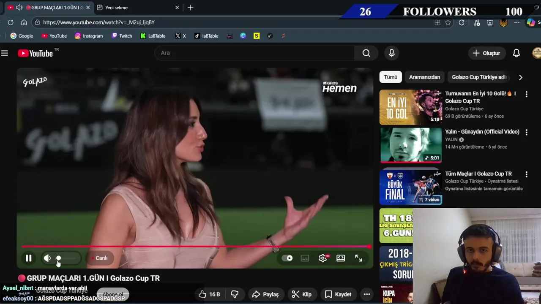Open the Instagram bookmark
Image resolution: width=541 pixels, height=304 pixels.
[x=89, y=36]
